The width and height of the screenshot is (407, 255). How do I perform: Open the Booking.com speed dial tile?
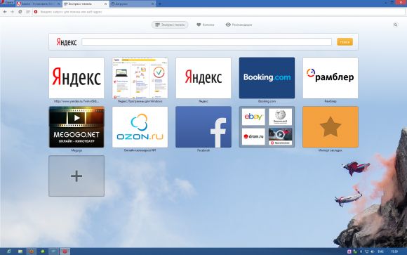267,78
